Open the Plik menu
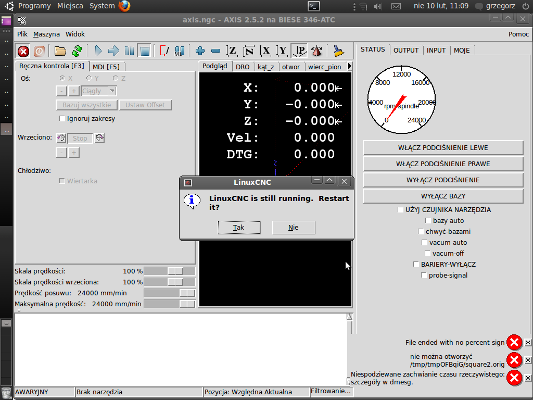The height and width of the screenshot is (400, 533). (x=22, y=34)
